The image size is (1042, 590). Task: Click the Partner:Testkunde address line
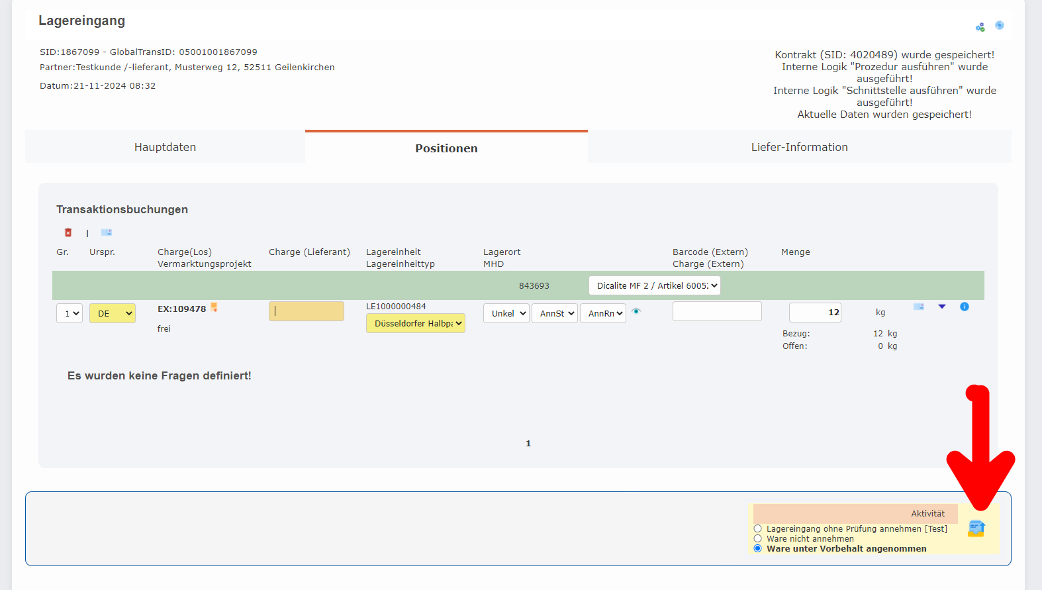[187, 67]
